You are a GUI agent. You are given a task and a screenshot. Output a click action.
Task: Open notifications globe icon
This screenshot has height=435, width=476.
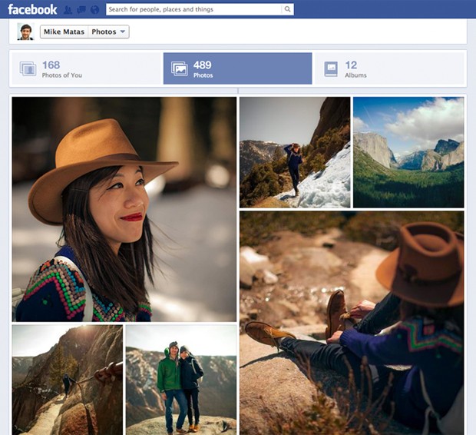click(x=94, y=10)
